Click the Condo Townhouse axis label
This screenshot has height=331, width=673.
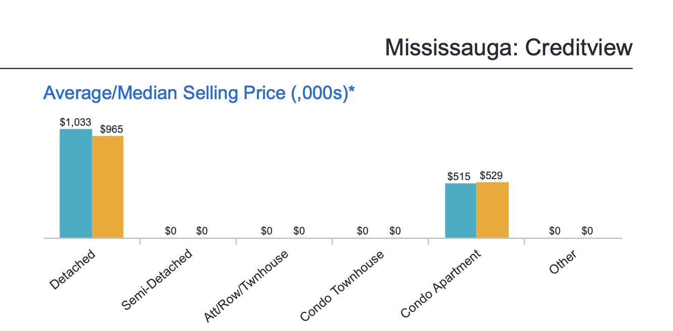(342, 285)
